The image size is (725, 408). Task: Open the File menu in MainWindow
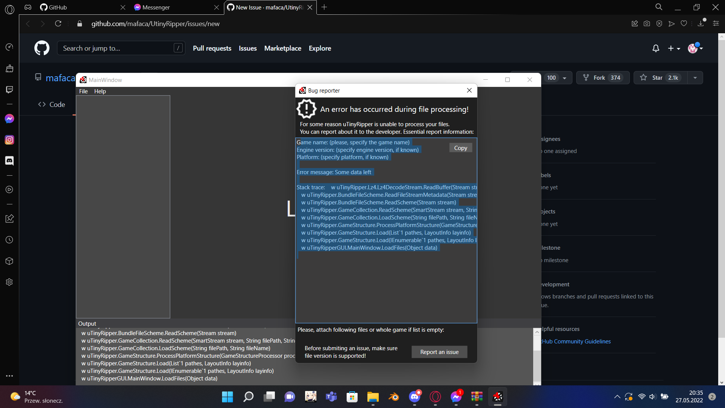(83, 91)
